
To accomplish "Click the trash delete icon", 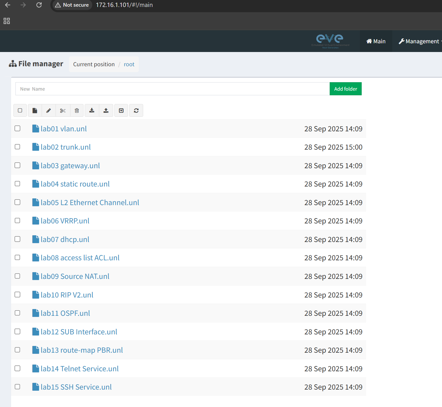I will [x=77, y=110].
